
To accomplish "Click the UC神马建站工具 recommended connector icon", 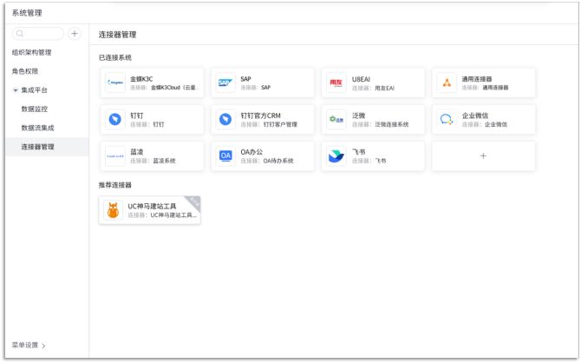I will tap(113, 210).
